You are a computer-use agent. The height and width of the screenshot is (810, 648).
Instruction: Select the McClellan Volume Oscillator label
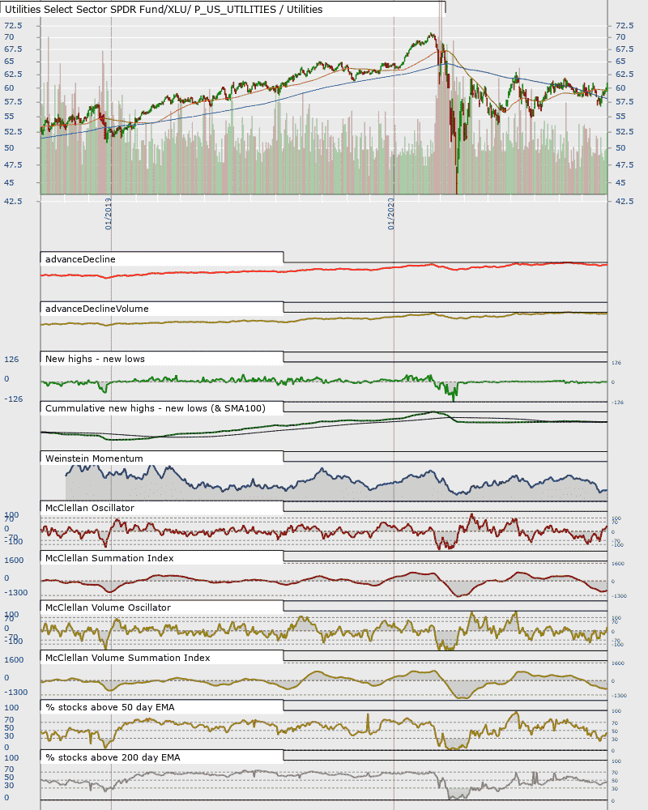tap(108, 608)
